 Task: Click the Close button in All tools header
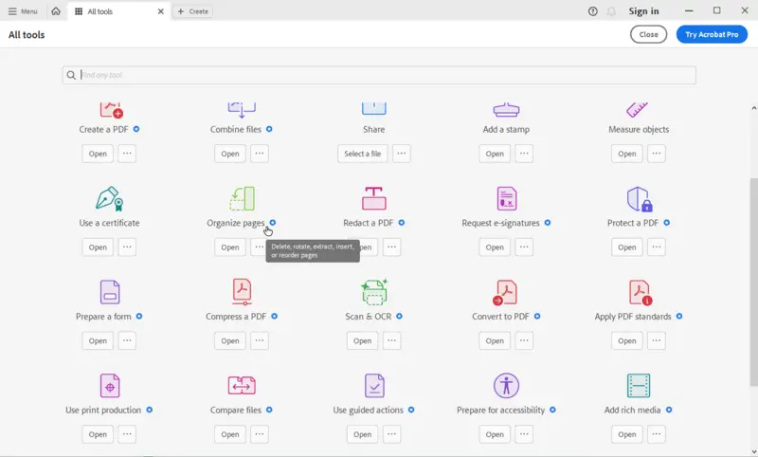[648, 34]
